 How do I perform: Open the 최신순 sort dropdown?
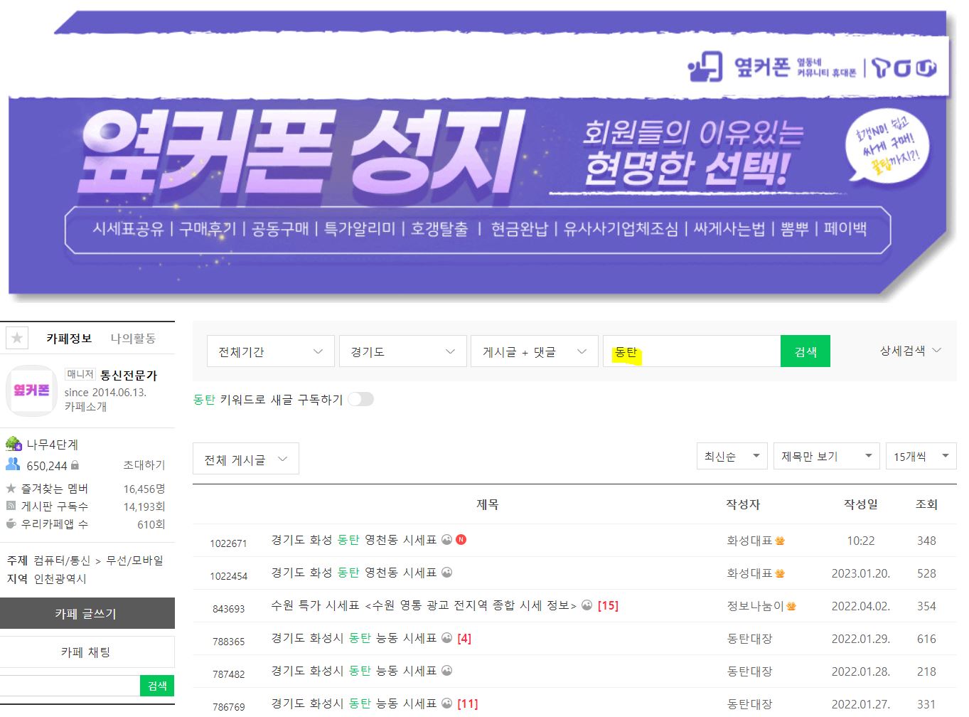732,456
